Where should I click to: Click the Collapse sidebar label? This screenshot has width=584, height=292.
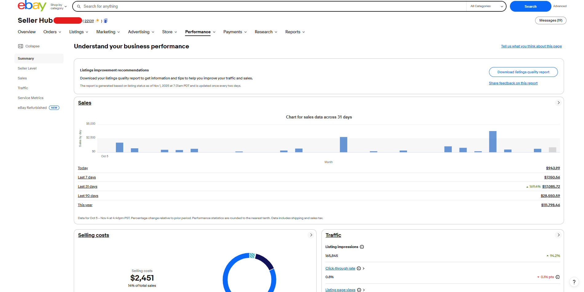[33, 46]
